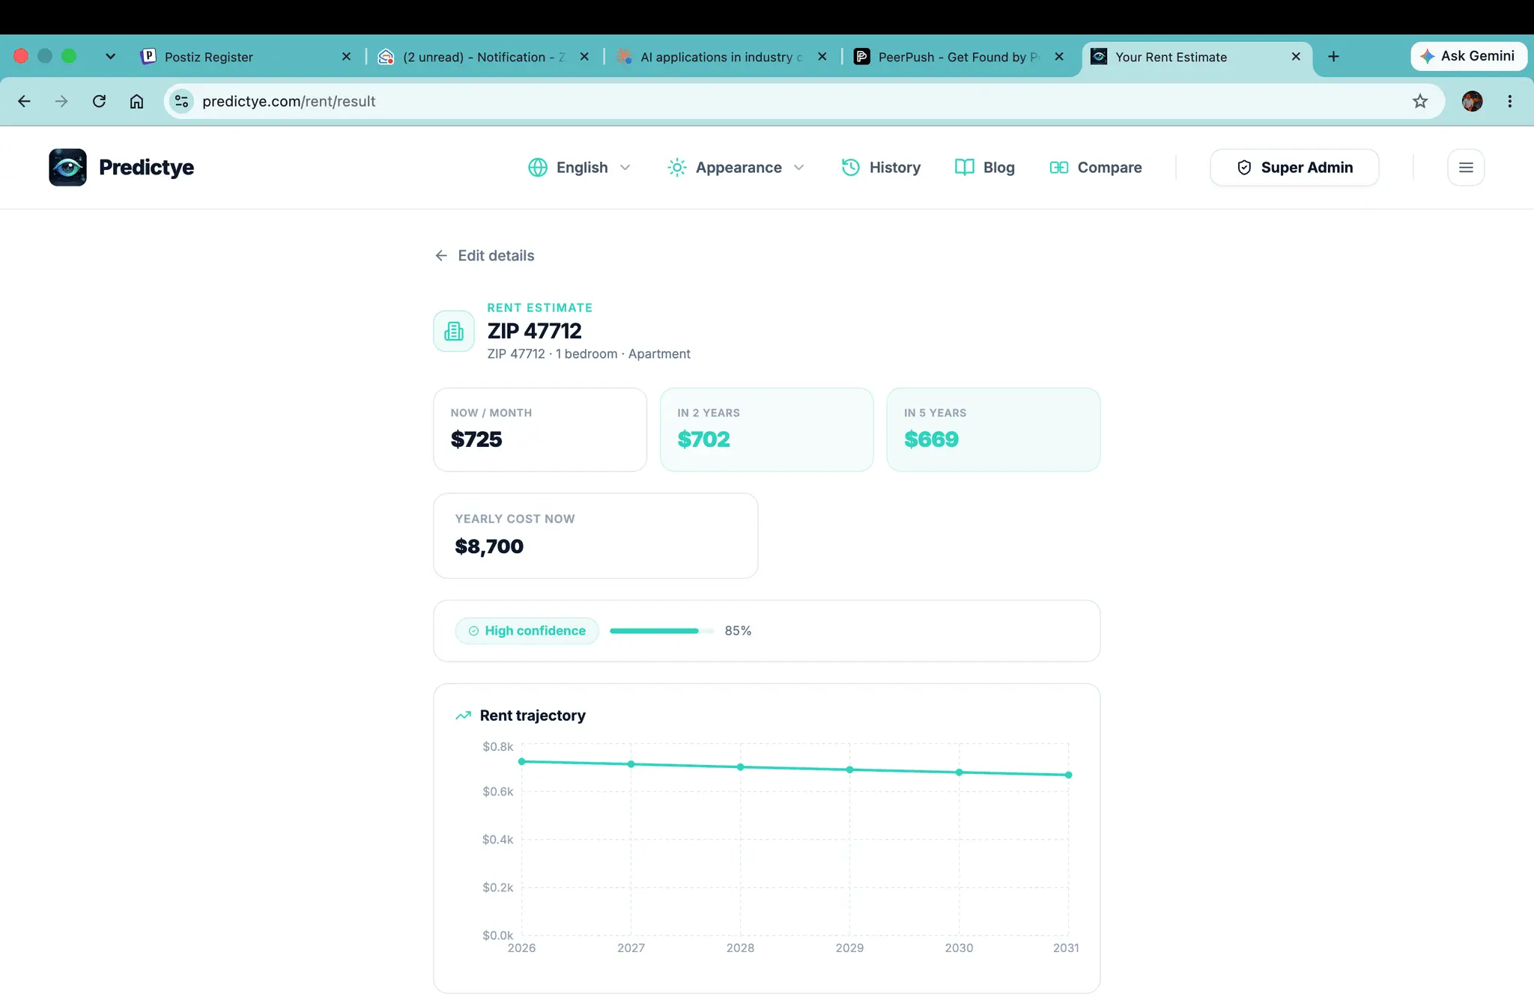Switch to the Notification tab
1534x997 pixels.
tap(484, 57)
